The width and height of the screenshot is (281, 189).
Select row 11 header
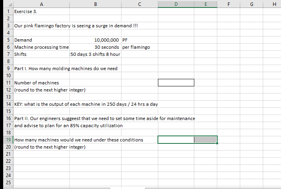point(8,83)
